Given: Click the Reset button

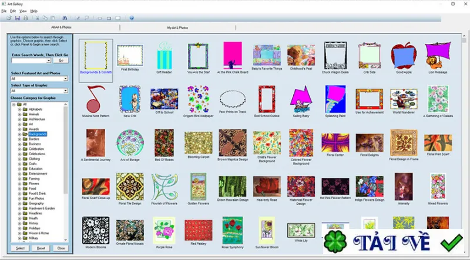Looking at the screenshot, I should [x=41, y=248].
